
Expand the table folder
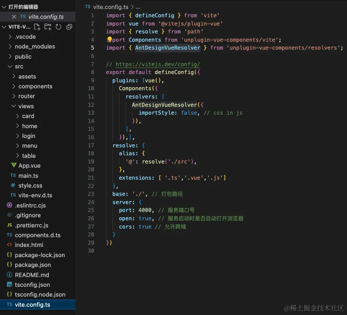tap(18, 156)
